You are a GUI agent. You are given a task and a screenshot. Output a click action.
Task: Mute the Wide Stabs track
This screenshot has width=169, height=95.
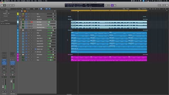(x=28, y=25)
